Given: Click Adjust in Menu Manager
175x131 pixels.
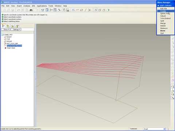Looking at the screenshot, I should tap(163, 16).
